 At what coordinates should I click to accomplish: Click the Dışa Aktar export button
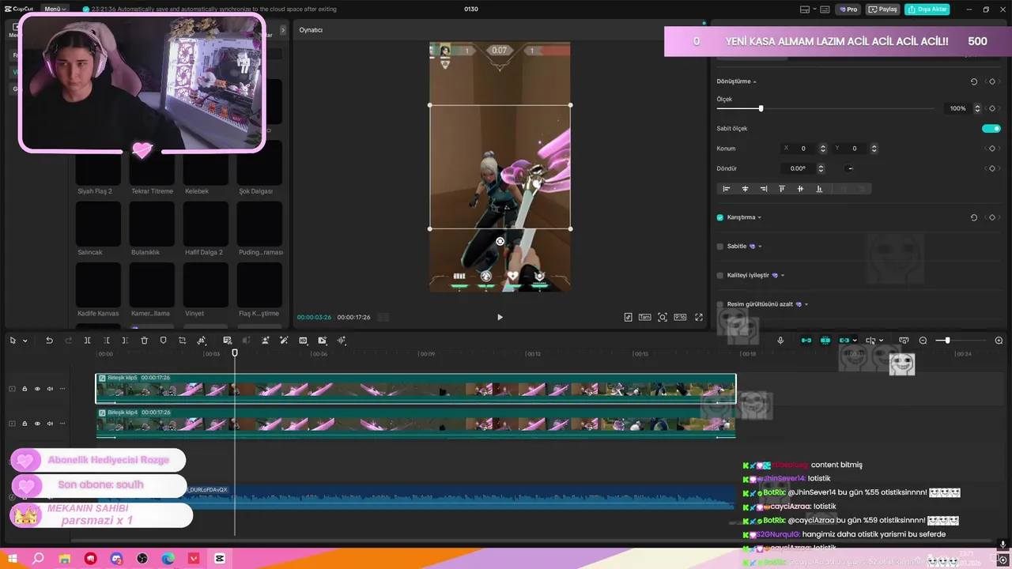tap(927, 9)
